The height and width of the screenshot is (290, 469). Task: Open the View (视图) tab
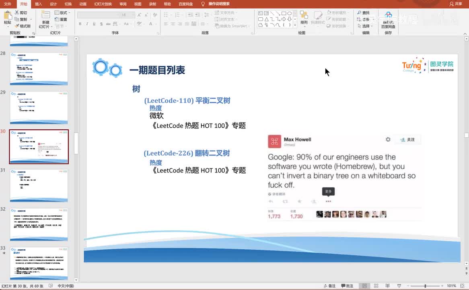[x=138, y=4]
